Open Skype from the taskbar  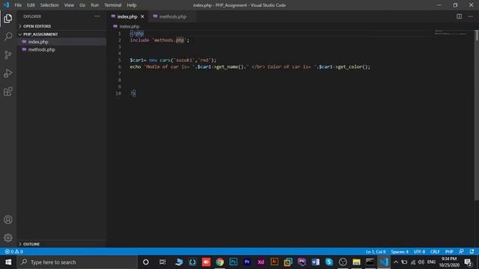(329, 262)
